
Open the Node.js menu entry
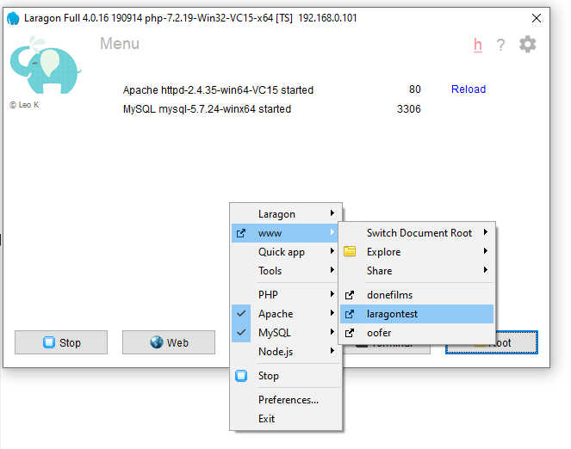pos(286,352)
